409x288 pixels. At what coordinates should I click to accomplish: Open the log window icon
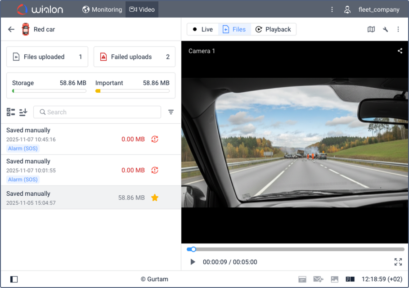point(302,279)
